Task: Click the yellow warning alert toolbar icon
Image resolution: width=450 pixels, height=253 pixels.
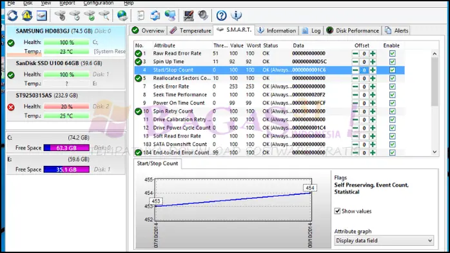Action: click(x=27, y=15)
